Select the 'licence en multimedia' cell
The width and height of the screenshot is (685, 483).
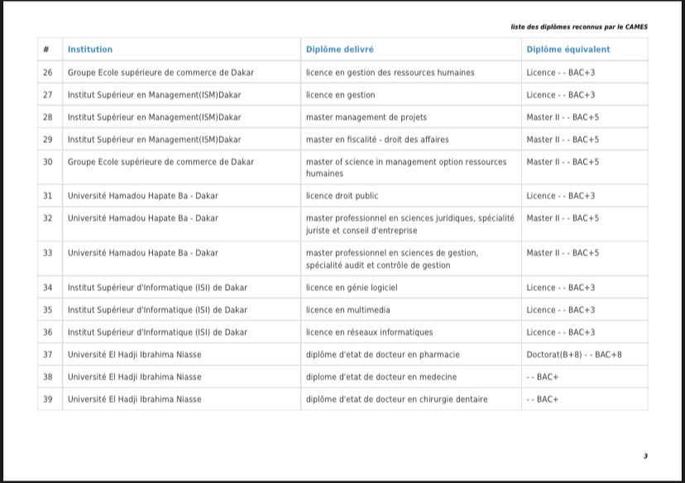pos(347,310)
